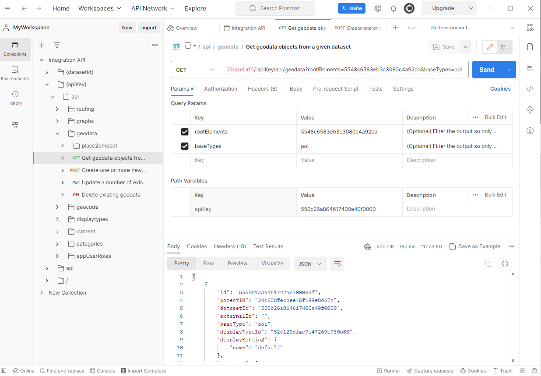
Task: Open the Send button dropdown arrow
Action: tap(509, 70)
